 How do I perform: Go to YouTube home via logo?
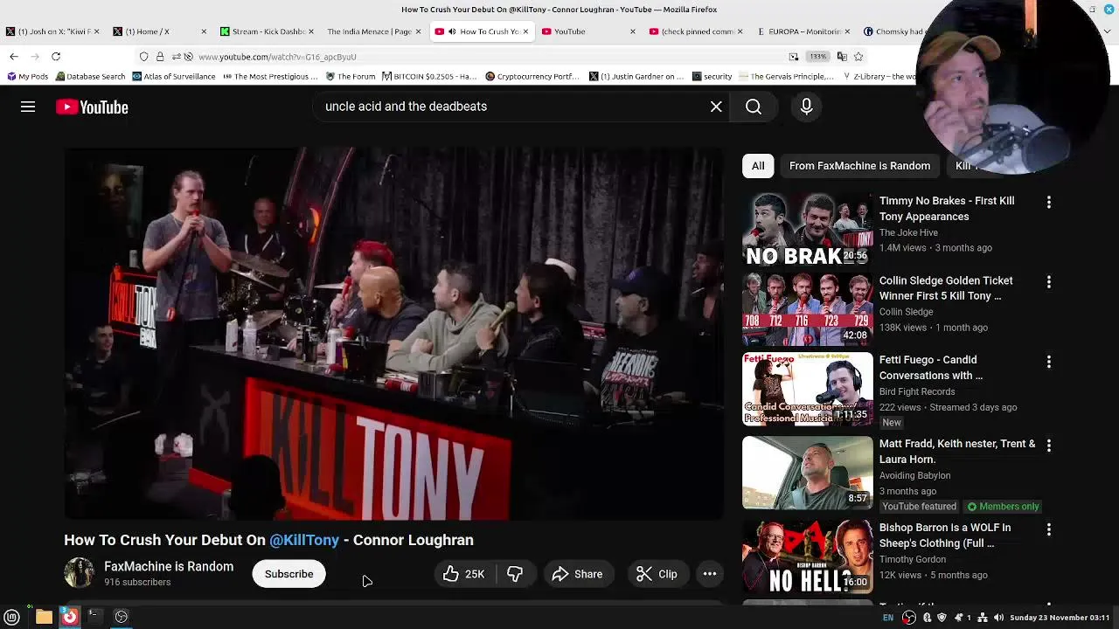(x=92, y=107)
